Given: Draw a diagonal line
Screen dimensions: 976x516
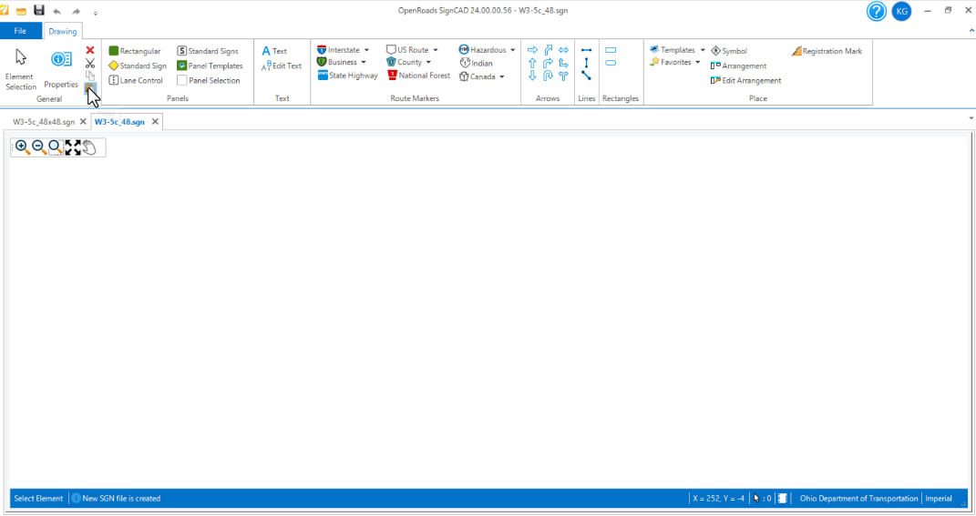Looking at the screenshot, I should point(586,76).
